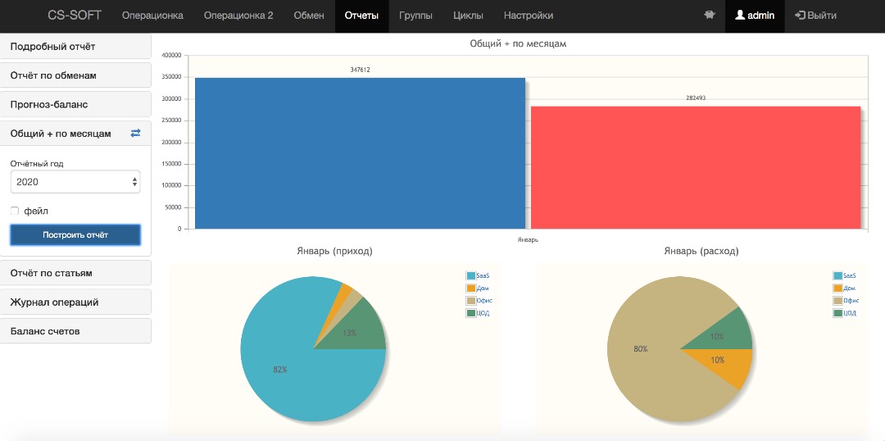Click the piggy bank icon in navbar
885x441 pixels.
tap(710, 16)
